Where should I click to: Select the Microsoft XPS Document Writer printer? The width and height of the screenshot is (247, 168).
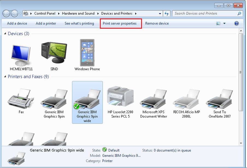(154, 98)
